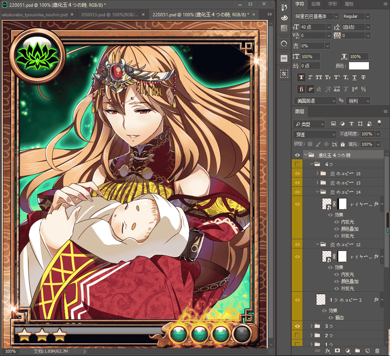Image resolution: width=390 pixels, height=356 pixels.
Task: Apply faux italic text style
Action: [x=310, y=77]
